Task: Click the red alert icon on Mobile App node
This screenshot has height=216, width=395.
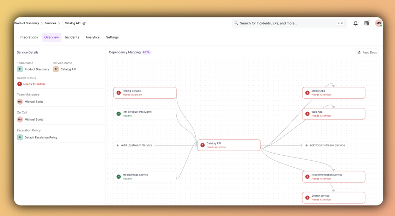Action: click(x=307, y=93)
